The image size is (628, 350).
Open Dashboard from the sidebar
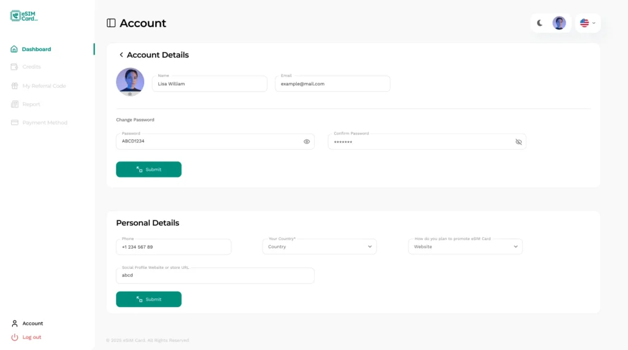pyautogui.click(x=36, y=49)
